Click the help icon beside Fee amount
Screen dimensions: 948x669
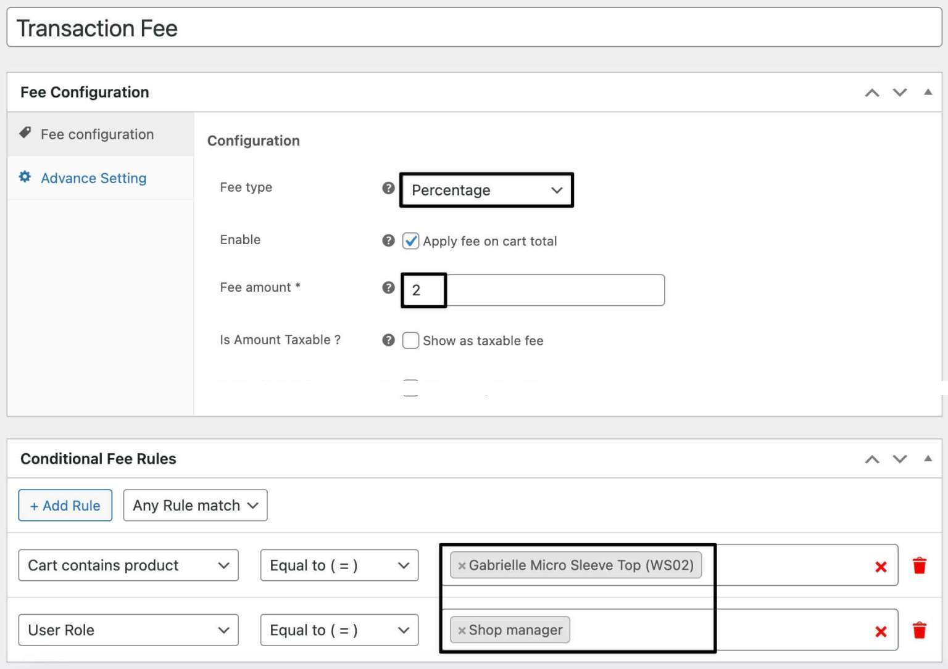pos(388,287)
